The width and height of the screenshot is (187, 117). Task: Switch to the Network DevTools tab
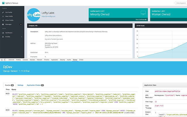(39, 60)
